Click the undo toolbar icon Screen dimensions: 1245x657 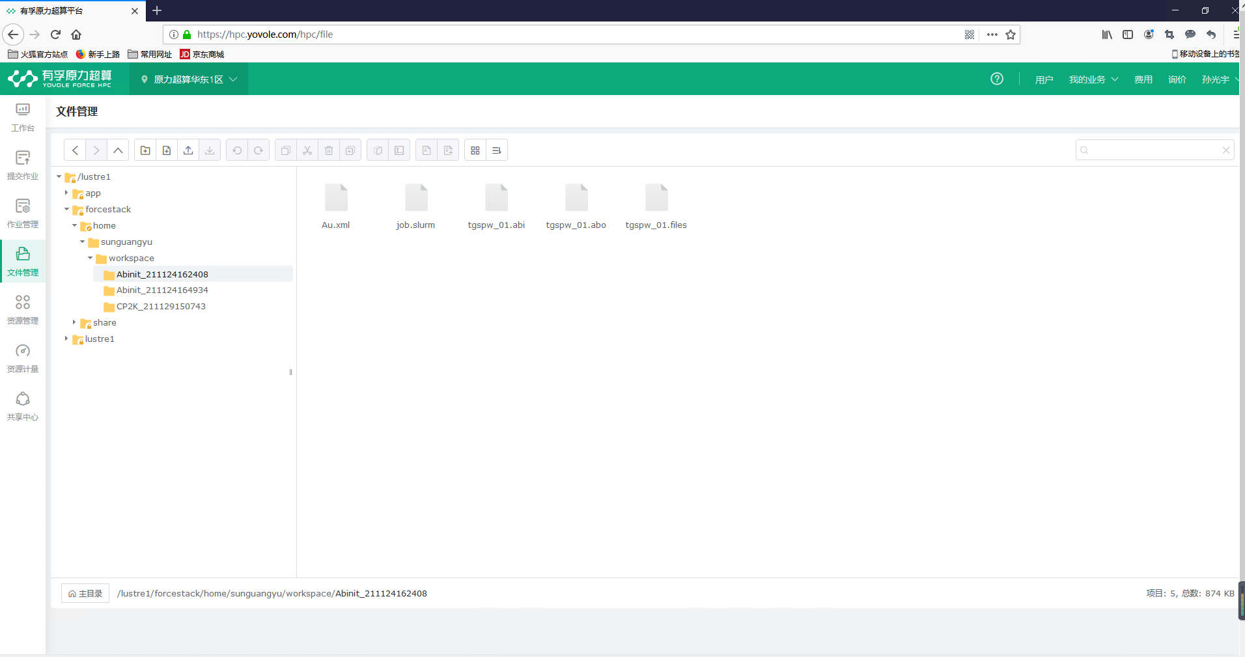(x=237, y=150)
